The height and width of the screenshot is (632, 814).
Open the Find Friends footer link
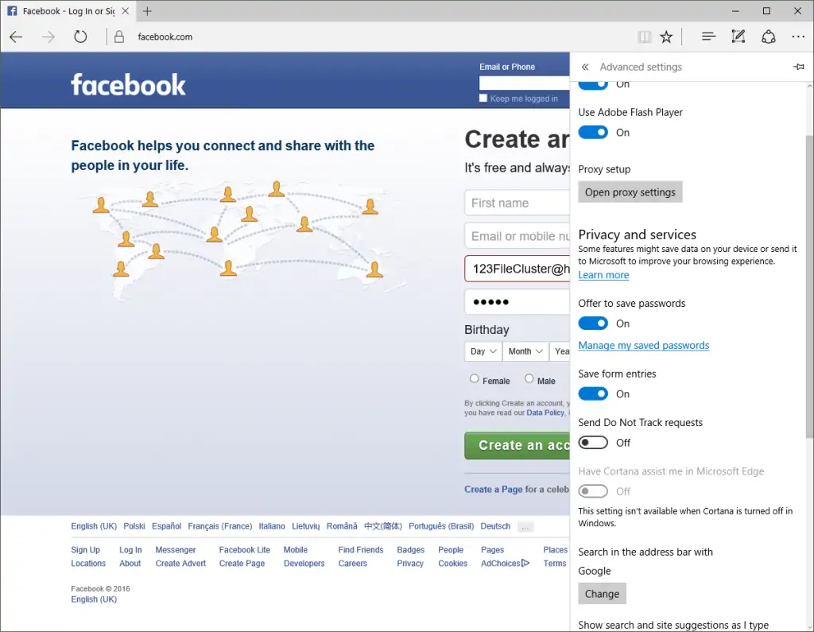361,549
